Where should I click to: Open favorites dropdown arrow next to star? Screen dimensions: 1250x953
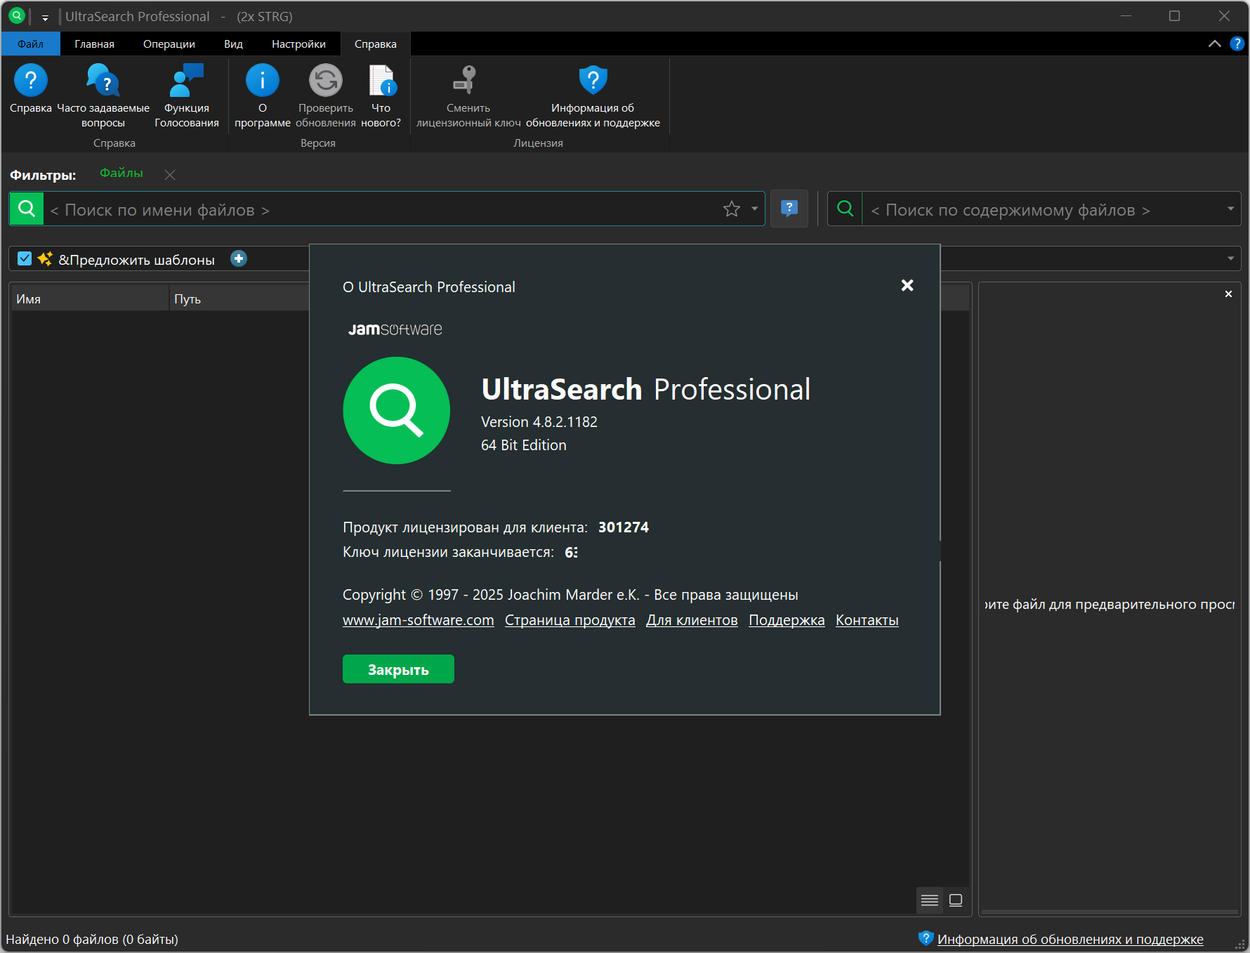click(755, 209)
